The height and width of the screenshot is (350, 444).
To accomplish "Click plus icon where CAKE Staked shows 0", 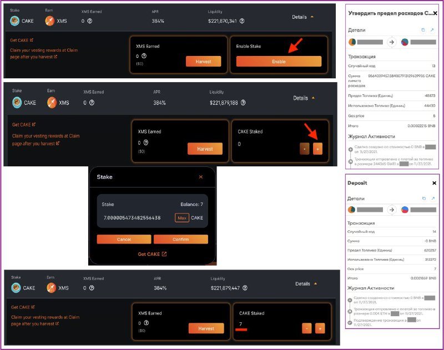I will (317, 149).
